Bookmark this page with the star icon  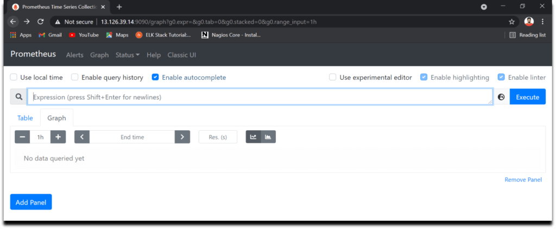511,22
